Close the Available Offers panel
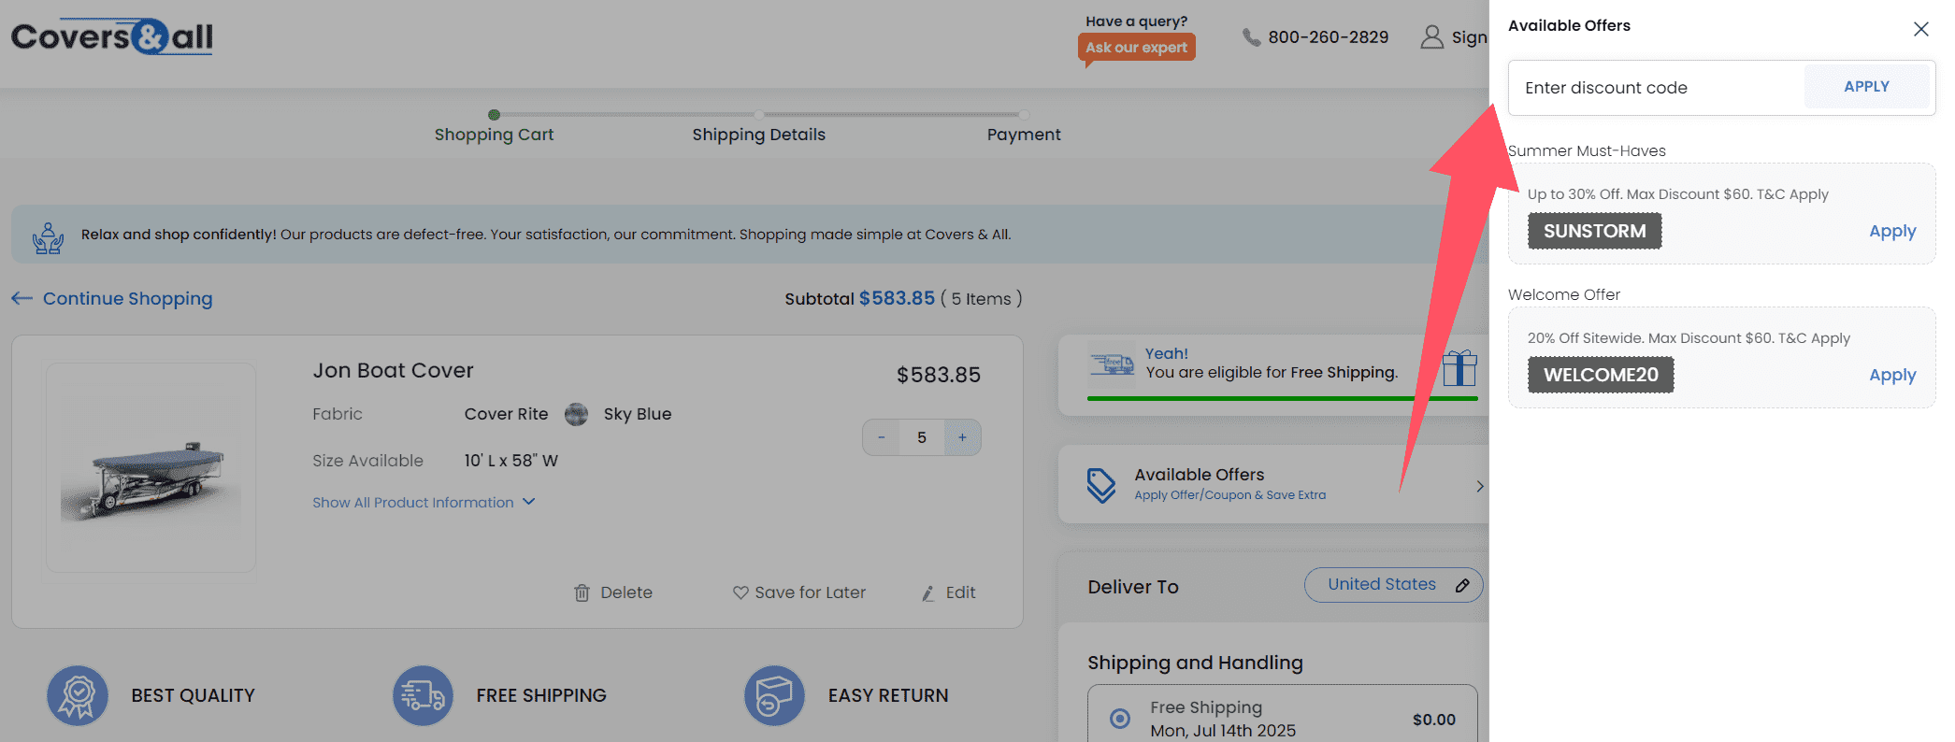1955x742 pixels. pos(1920,29)
